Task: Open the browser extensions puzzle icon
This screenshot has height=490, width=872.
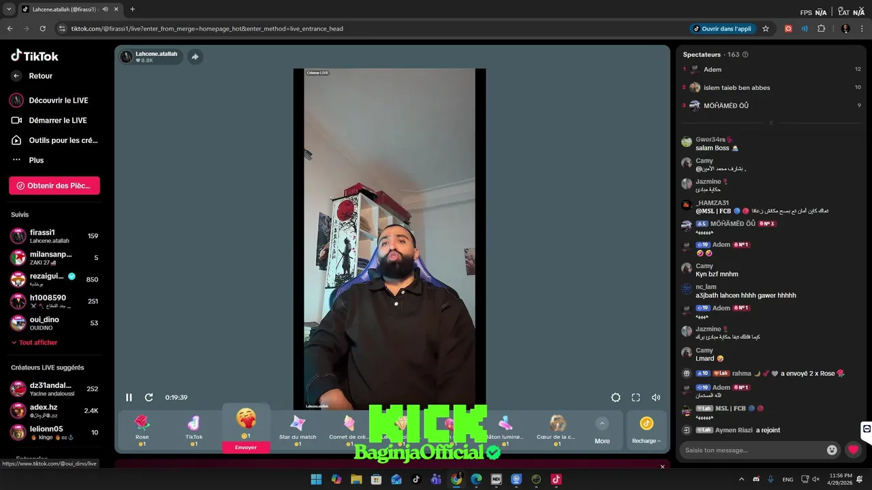Action: click(821, 29)
